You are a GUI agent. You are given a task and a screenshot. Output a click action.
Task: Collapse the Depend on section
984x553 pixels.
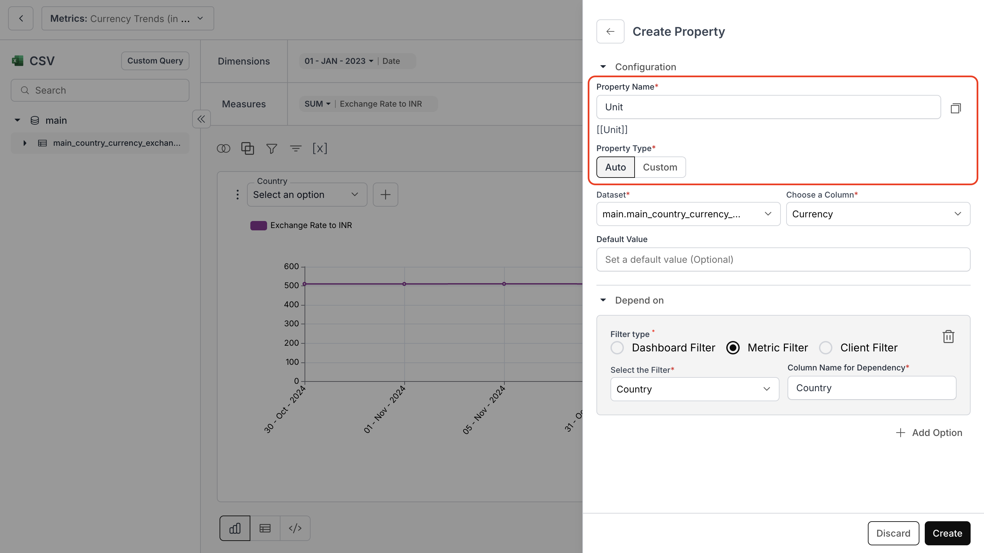[603, 300]
